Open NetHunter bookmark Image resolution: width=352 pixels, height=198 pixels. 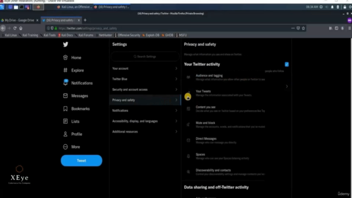[104, 35]
